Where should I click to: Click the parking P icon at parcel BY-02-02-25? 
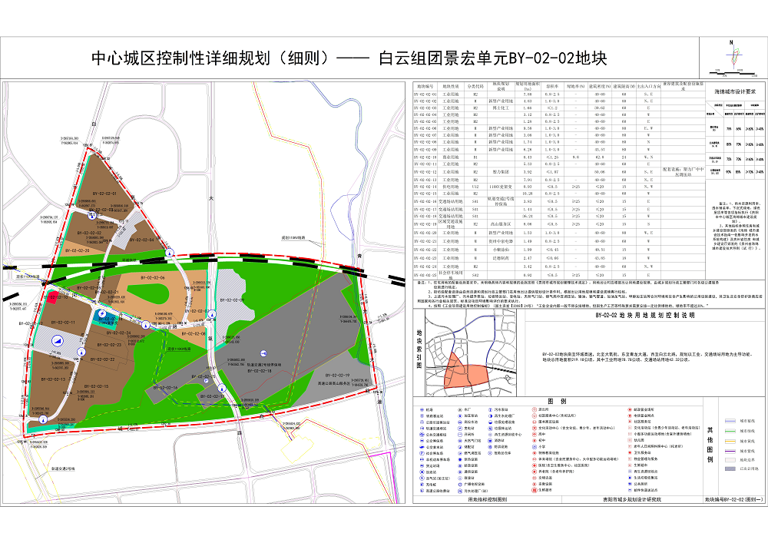pyautogui.click(x=206, y=381)
